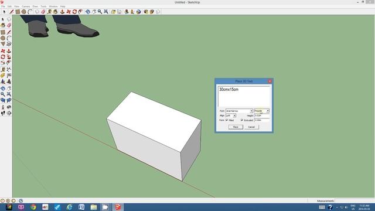The height and width of the screenshot is (211, 375).
Task: Select Push/Pull in left tool set
Action: pos(9,51)
